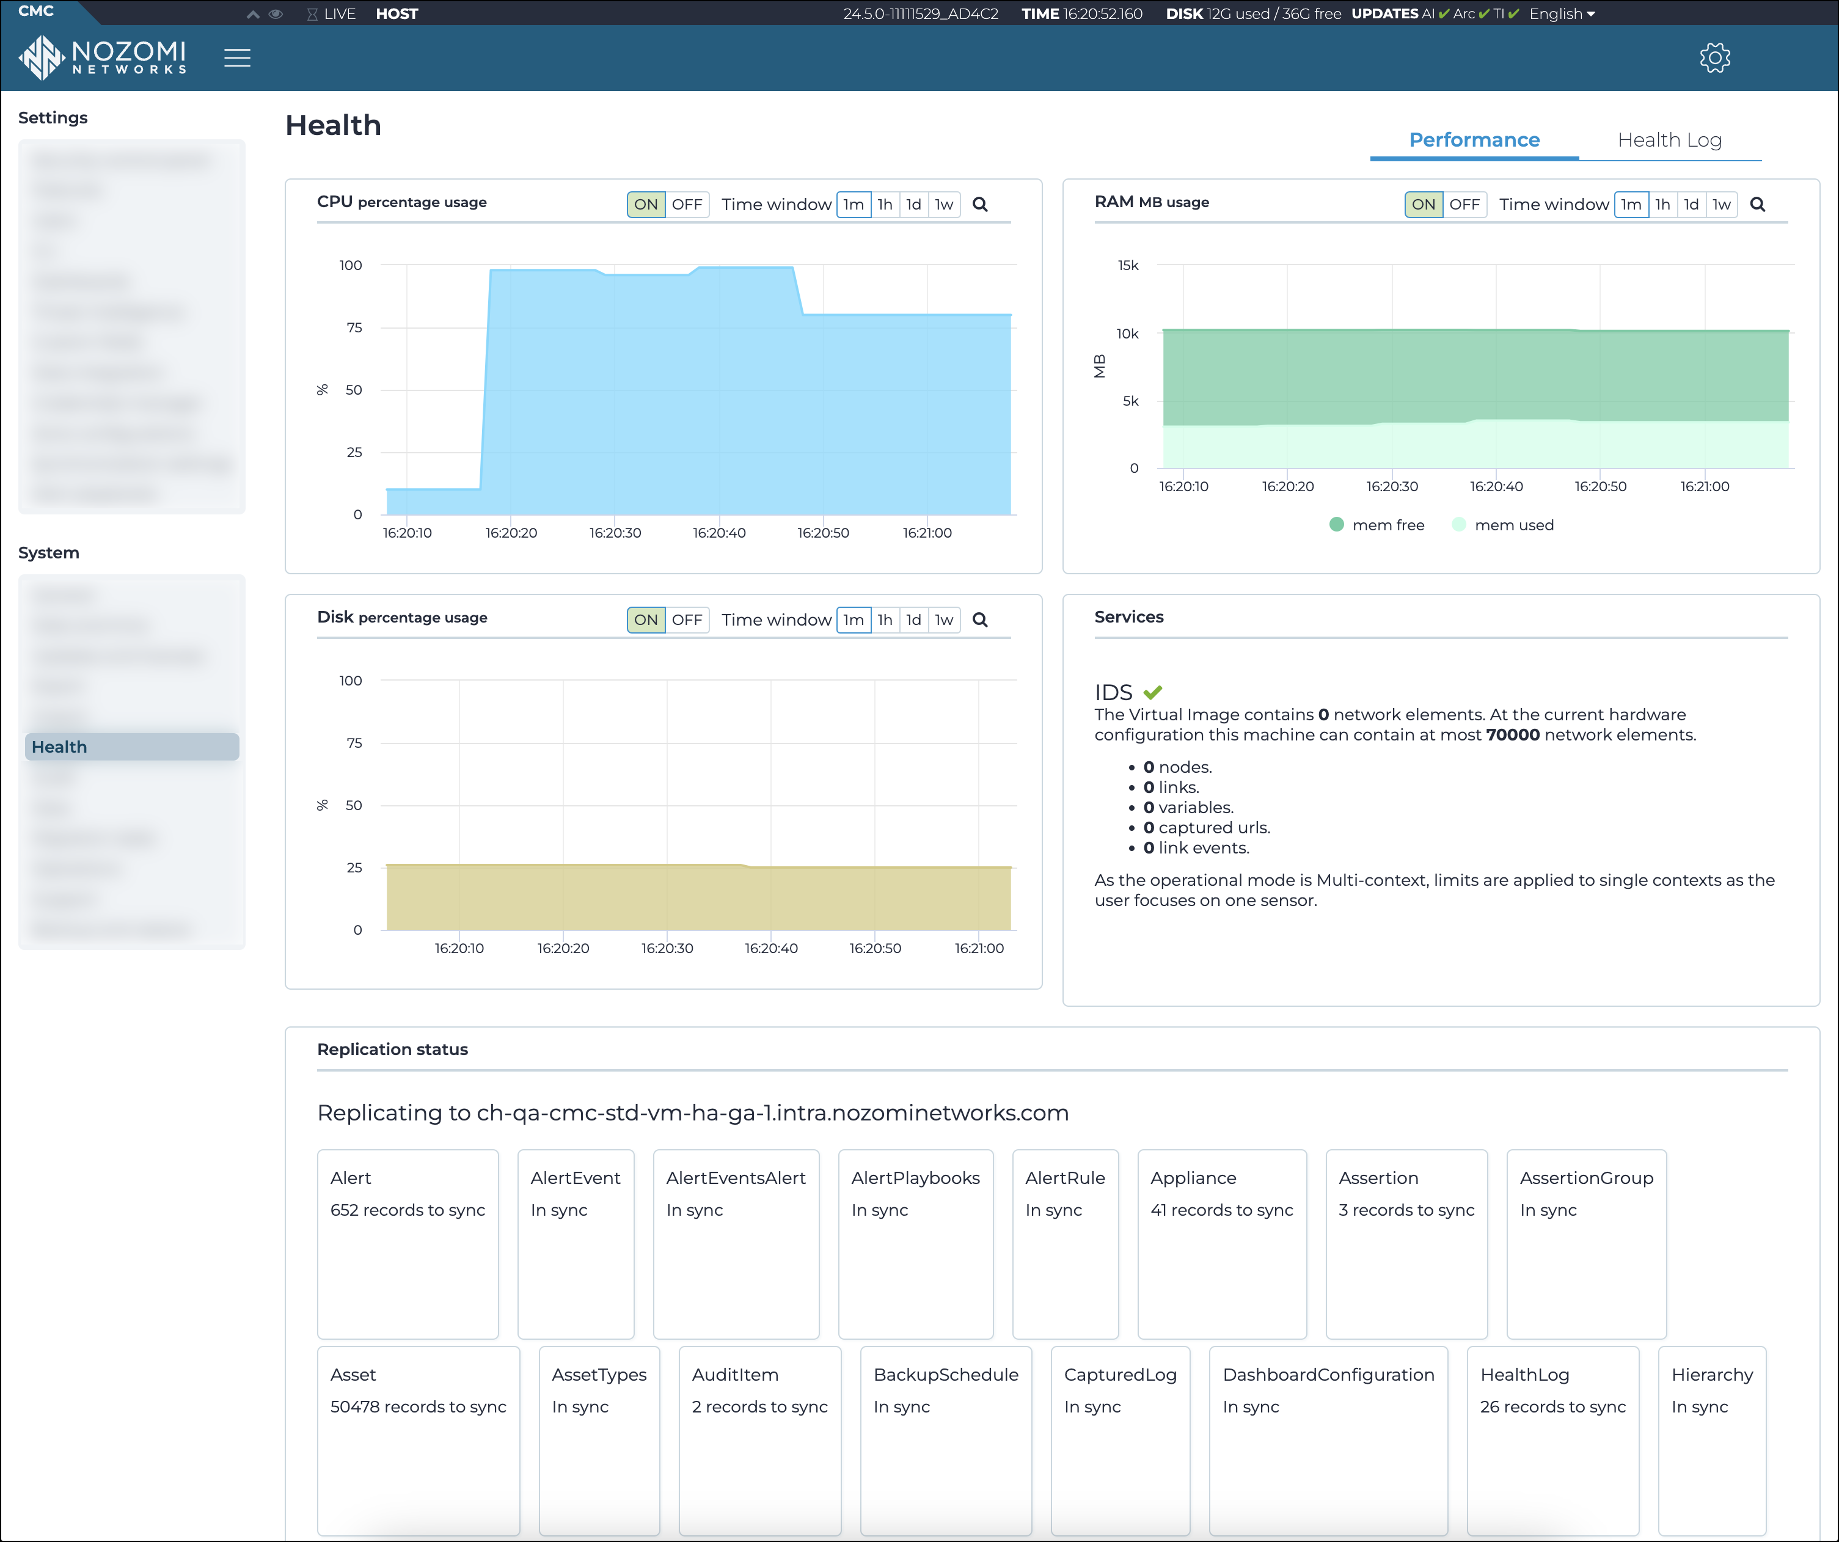Set CPU time window to 1m
Screen dimensions: 1839x1542
[854, 204]
